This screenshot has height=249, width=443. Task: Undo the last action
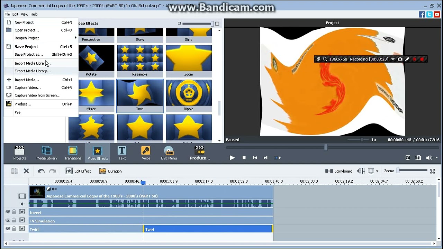coord(41,171)
